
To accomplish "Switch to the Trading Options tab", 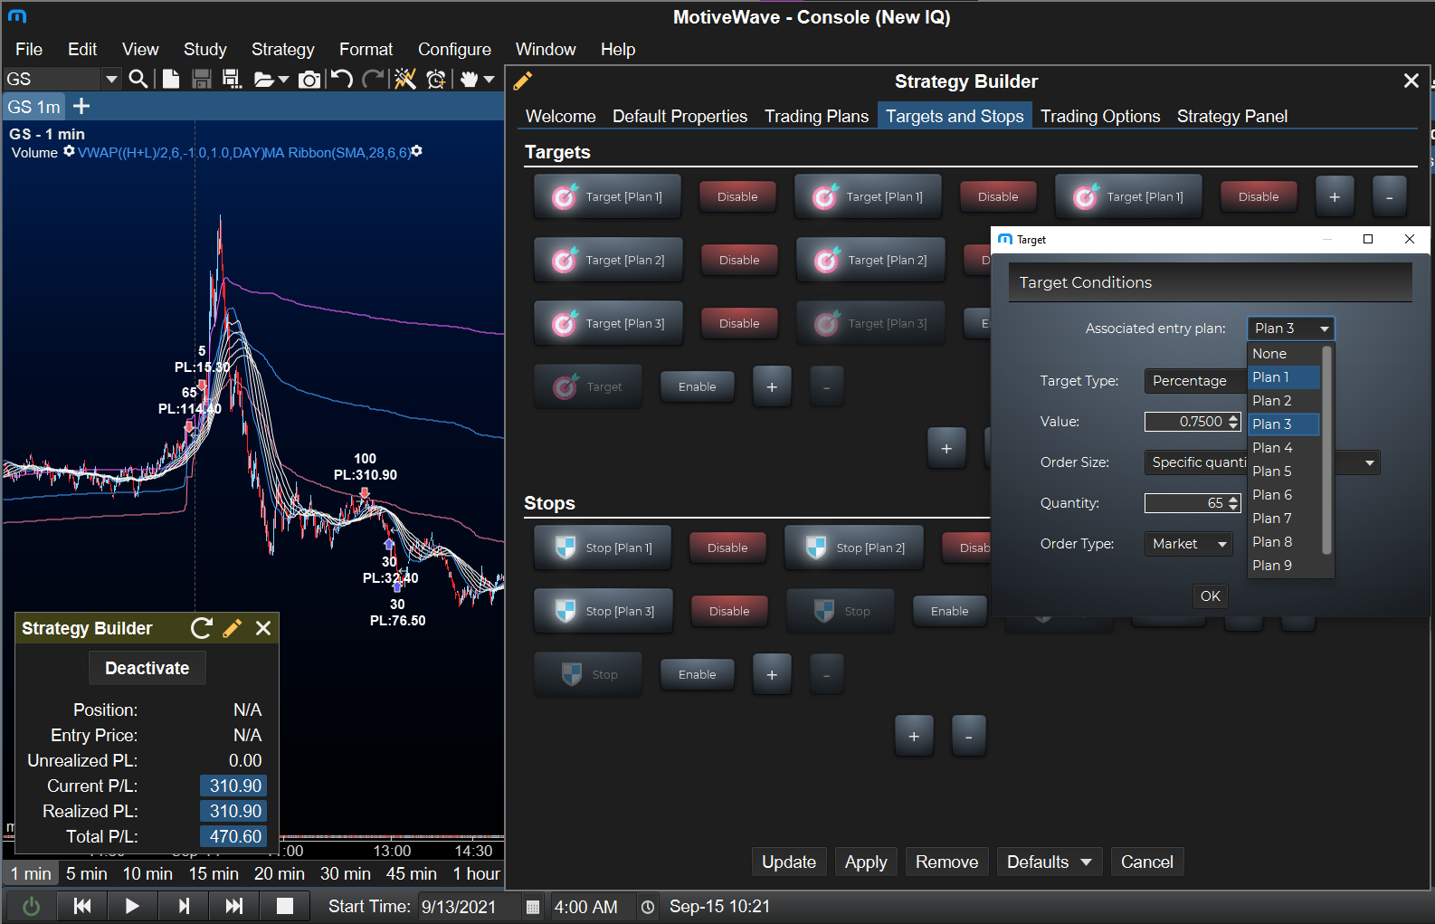I will click(x=1100, y=116).
